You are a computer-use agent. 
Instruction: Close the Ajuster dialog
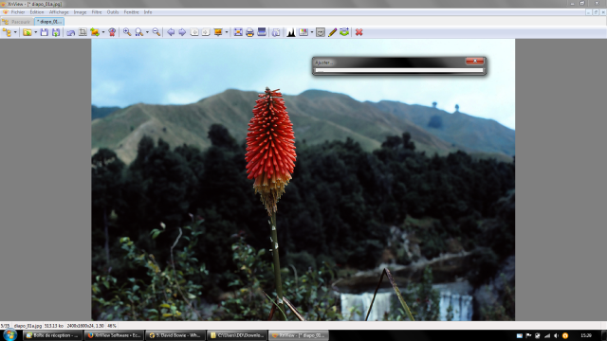click(x=474, y=61)
